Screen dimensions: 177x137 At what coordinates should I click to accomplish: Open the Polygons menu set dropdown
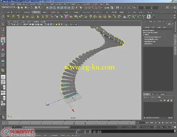tap(9, 7)
